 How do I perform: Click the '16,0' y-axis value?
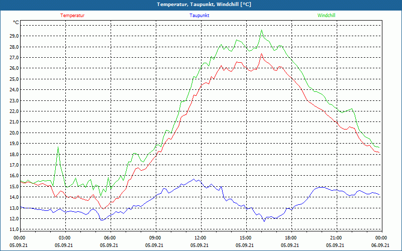[15, 176]
